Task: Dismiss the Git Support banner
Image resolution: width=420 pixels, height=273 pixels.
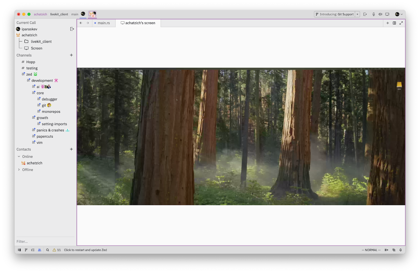Action: pos(357,14)
